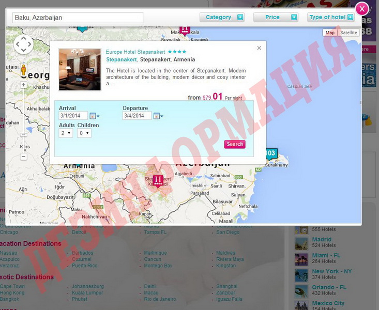This screenshot has height=310, width=379.
Task: Open Mexico City hotels link
Action: coord(328,303)
